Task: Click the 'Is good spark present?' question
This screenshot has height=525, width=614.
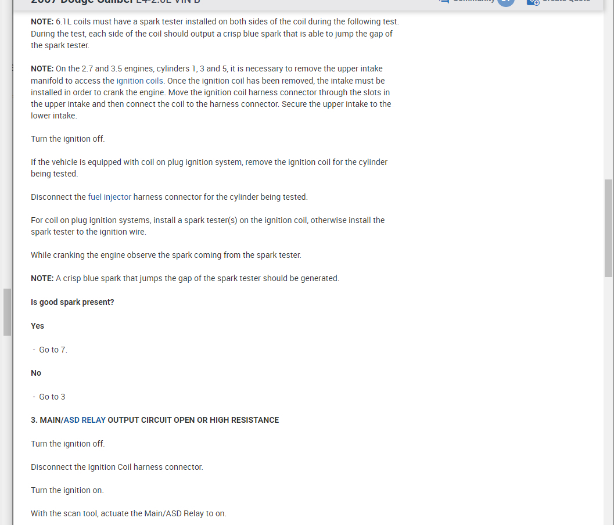Action: pyautogui.click(x=73, y=302)
